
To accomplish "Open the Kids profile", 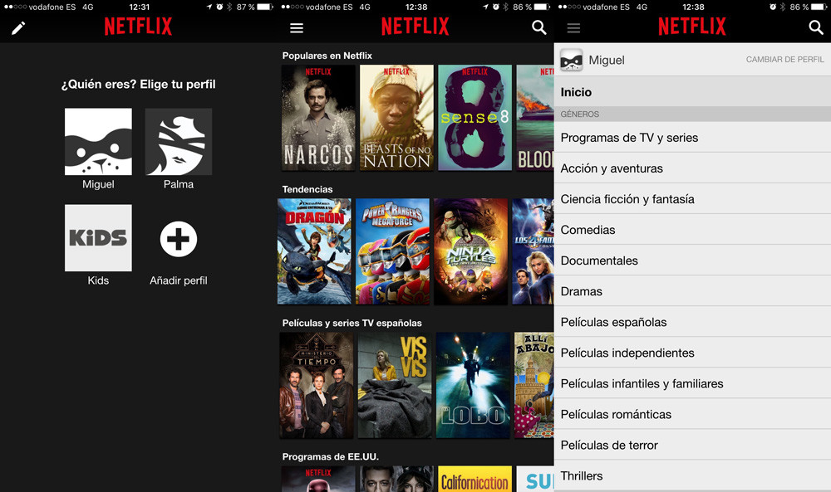I will coord(98,238).
